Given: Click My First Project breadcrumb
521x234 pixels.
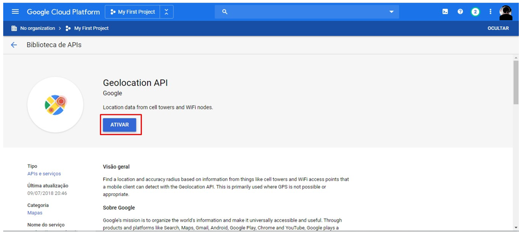Looking at the screenshot, I should tap(92, 28).
